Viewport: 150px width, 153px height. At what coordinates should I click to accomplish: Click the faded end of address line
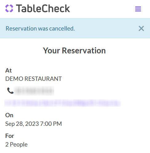135,103
